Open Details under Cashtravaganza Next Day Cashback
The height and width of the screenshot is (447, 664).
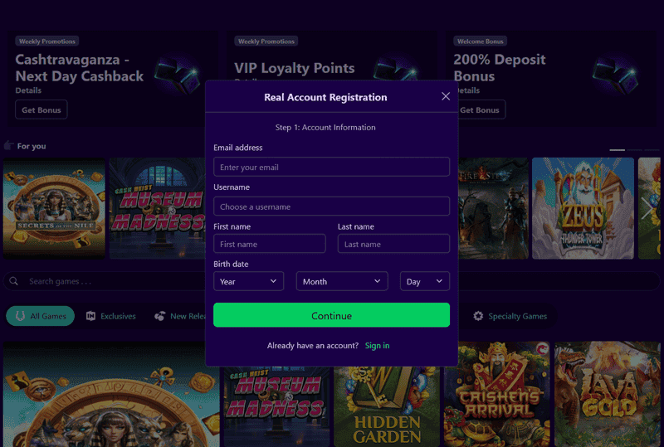(28, 90)
